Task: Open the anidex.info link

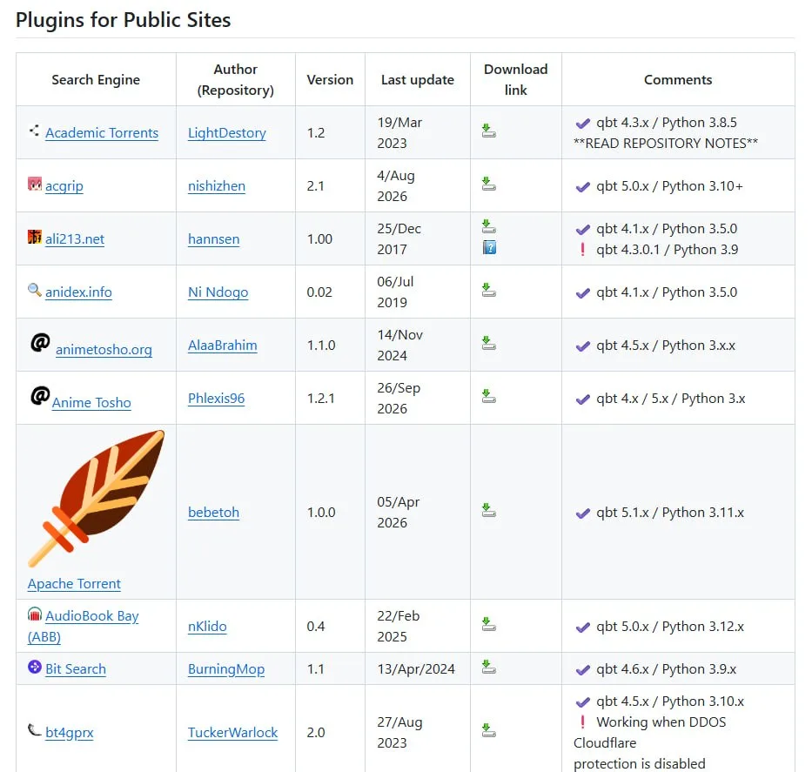Action: click(78, 292)
